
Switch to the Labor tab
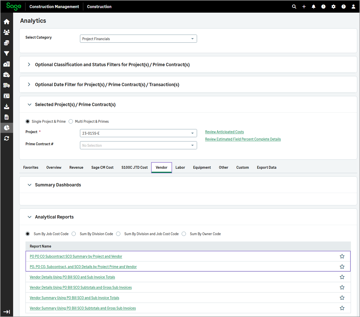coord(180,167)
